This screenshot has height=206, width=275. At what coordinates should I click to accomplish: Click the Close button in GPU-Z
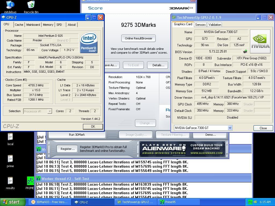pos(263,128)
